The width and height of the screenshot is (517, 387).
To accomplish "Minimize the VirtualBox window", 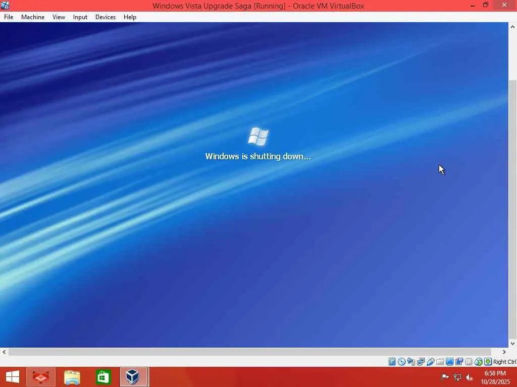I will pyautogui.click(x=473, y=5).
